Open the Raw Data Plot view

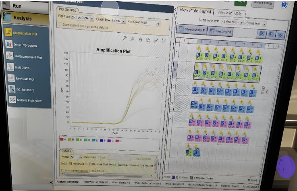pos(25,79)
